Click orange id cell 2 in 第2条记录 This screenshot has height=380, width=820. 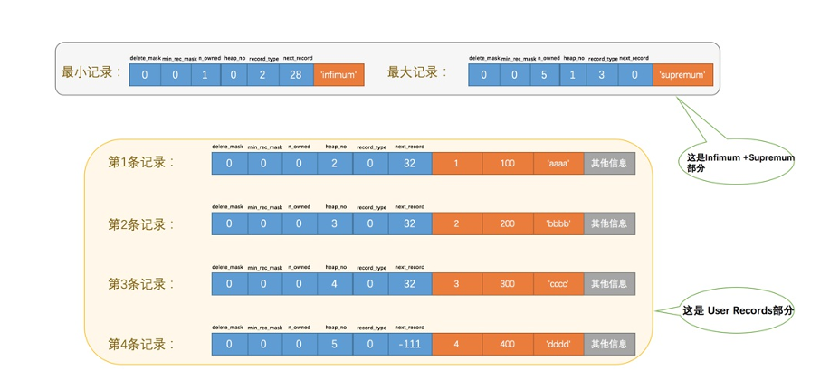point(456,223)
